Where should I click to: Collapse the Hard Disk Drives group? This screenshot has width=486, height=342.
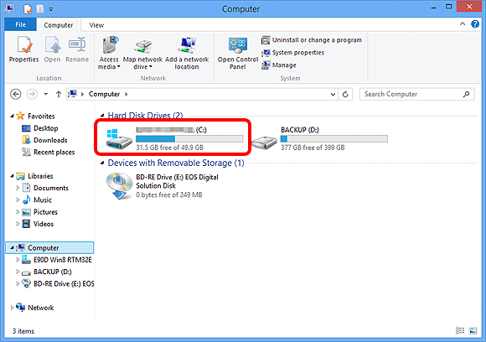pos(102,116)
